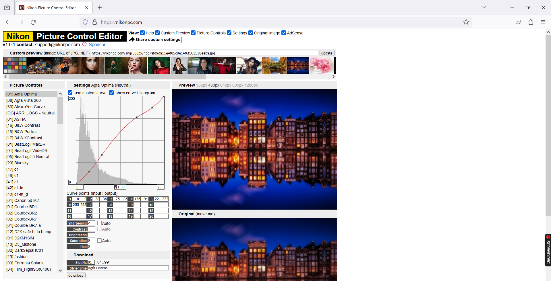Click the left arrow on the thumbnail strip
The image size is (551, 281).
point(5,77)
